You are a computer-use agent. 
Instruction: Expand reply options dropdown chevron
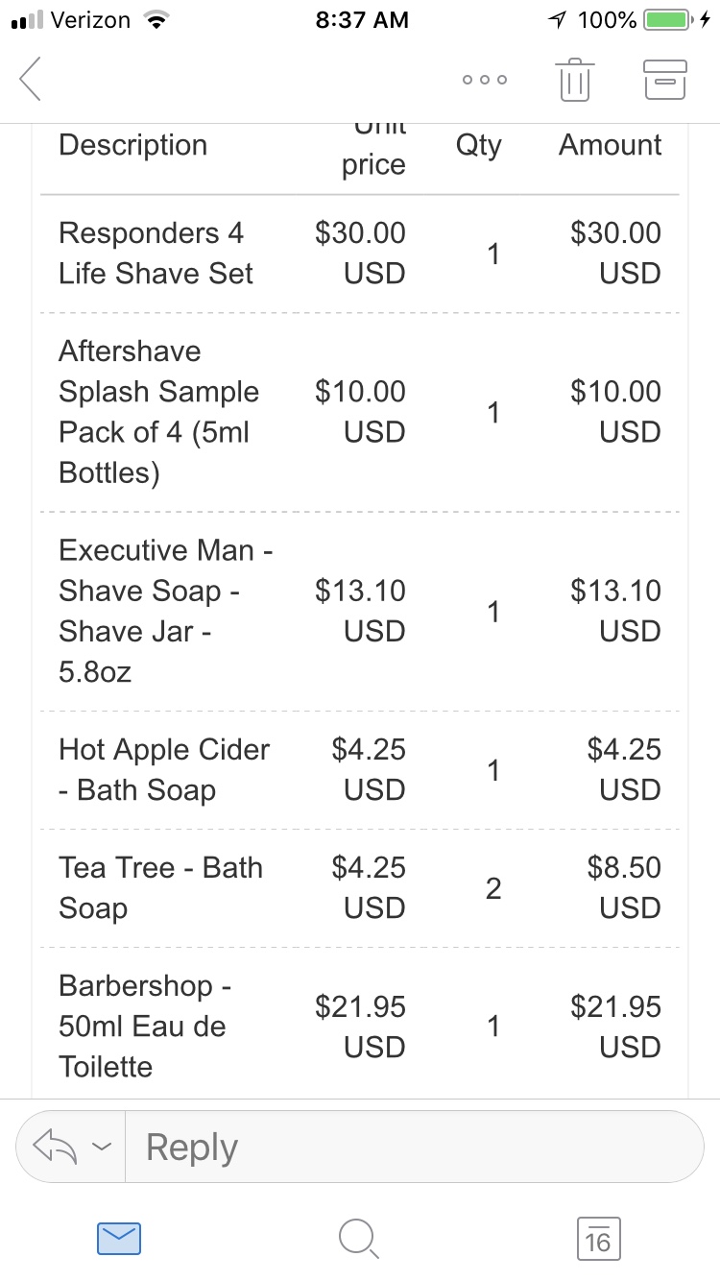pos(102,1147)
